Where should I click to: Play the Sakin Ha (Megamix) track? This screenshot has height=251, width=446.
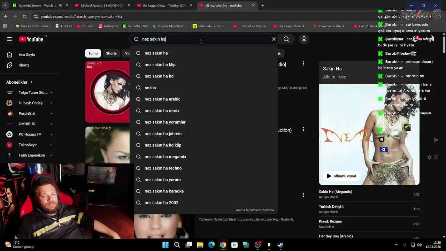(369, 194)
